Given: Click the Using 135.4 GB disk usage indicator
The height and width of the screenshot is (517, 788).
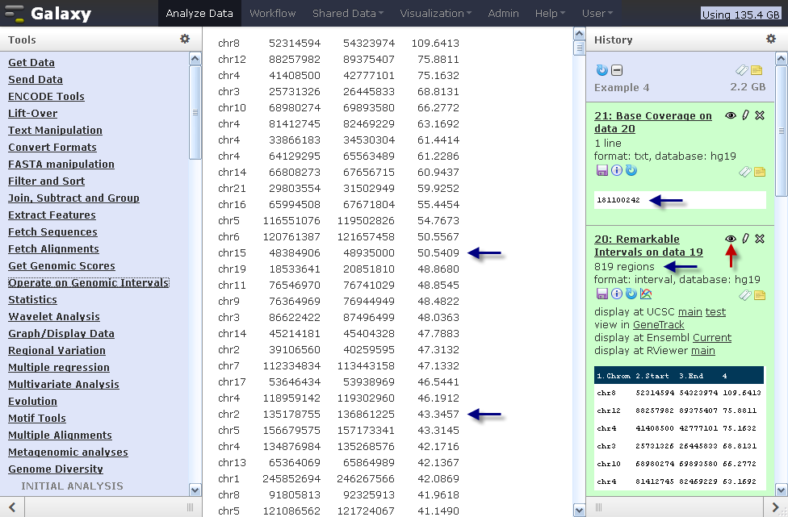Looking at the screenshot, I should point(740,14).
